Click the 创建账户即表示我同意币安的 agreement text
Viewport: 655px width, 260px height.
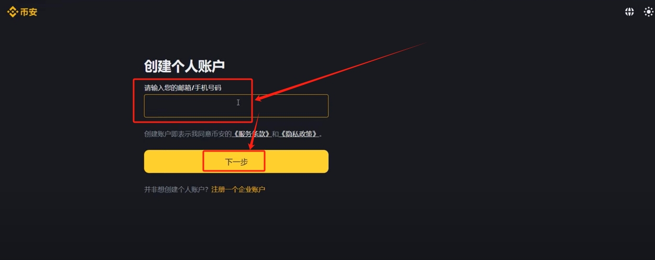[188, 134]
